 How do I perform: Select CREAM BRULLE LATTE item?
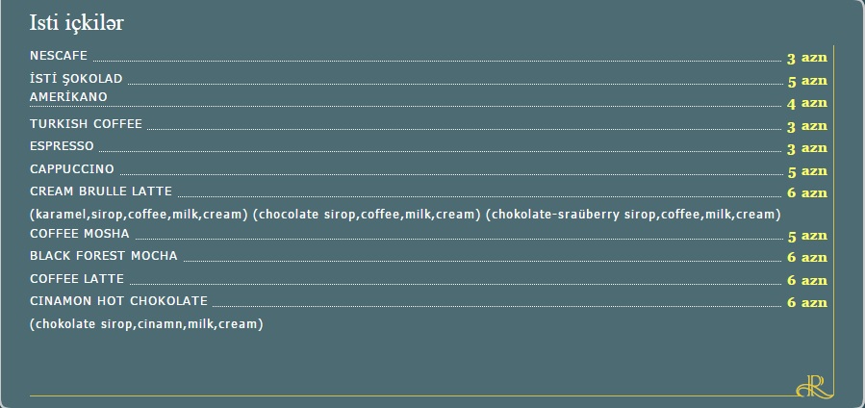point(101,191)
